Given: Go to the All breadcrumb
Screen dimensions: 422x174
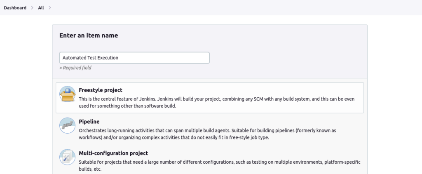Looking at the screenshot, I should [x=41, y=7].
